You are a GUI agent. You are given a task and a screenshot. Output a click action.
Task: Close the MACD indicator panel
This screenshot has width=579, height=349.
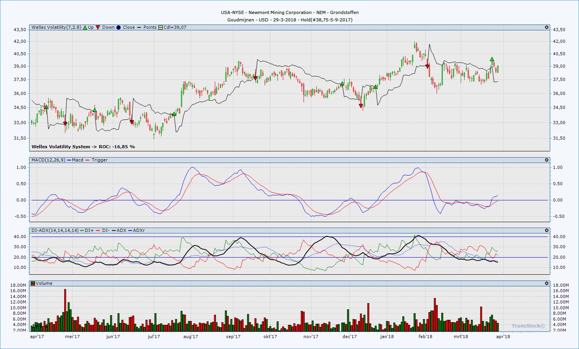(547, 160)
